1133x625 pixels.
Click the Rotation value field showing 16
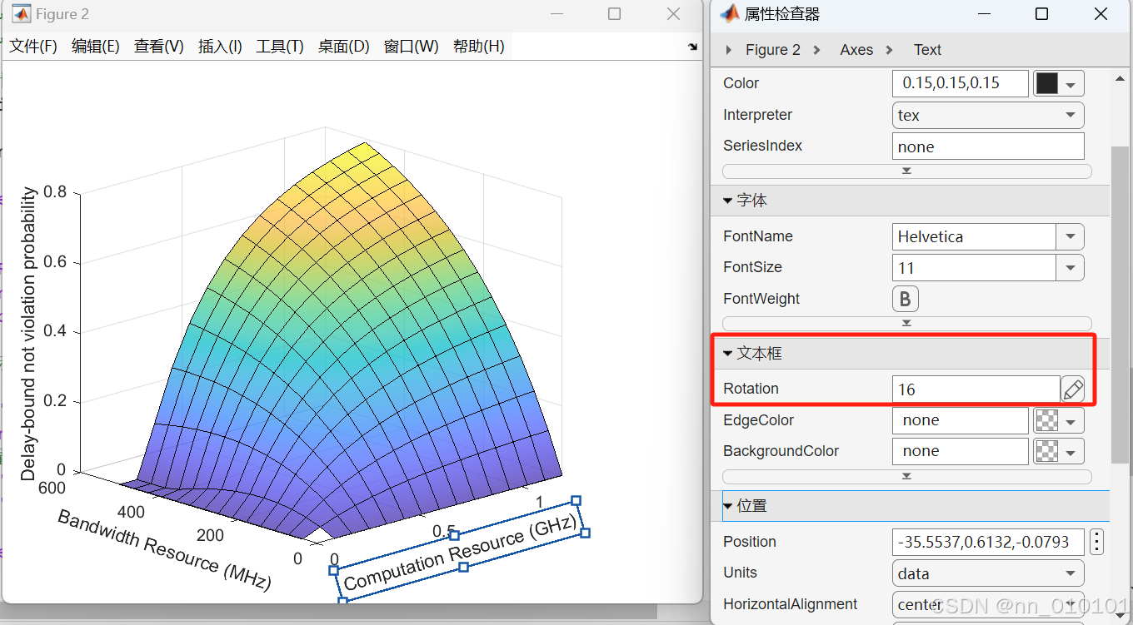(x=976, y=389)
